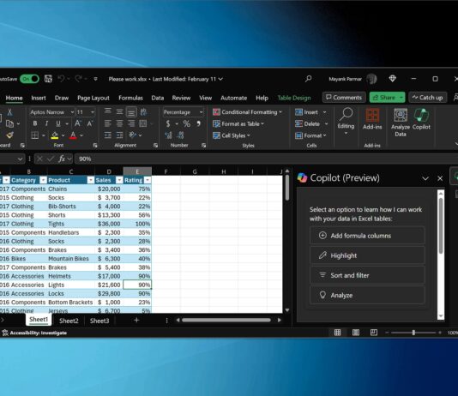Open the Page Layout tab
The width and height of the screenshot is (458, 396).
point(93,98)
